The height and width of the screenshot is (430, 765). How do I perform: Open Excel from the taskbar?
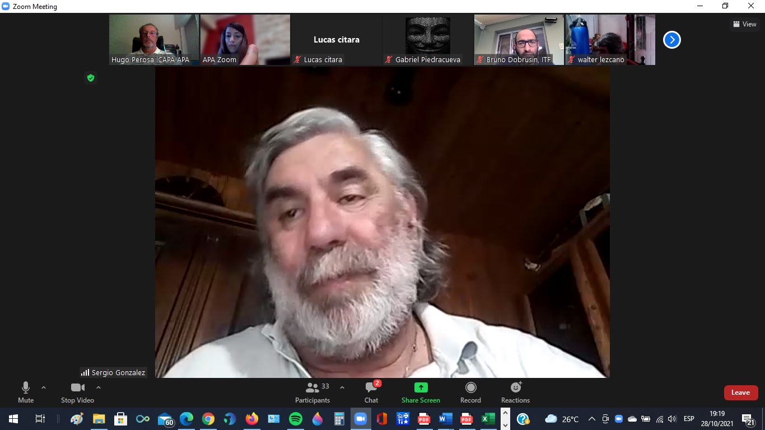[488, 418]
